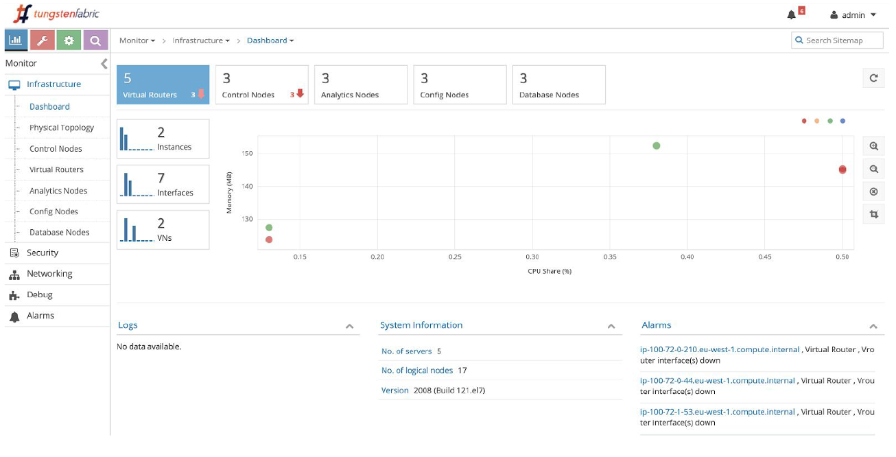The width and height of the screenshot is (896, 457).
Task: Collapse the sidebar with the left chevron
Action: [104, 64]
